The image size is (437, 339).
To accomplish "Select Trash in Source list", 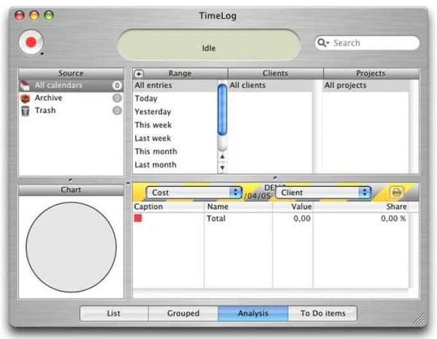I will point(71,110).
